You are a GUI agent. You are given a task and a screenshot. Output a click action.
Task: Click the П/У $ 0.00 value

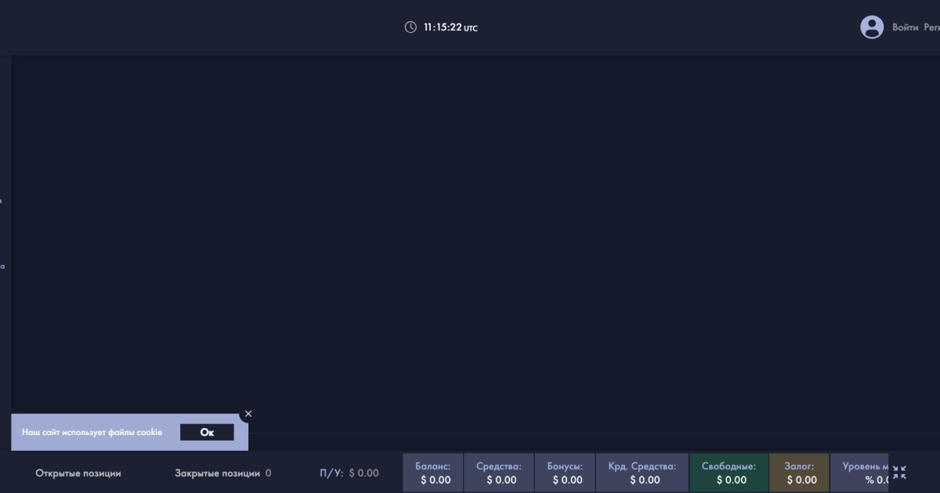(x=363, y=473)
